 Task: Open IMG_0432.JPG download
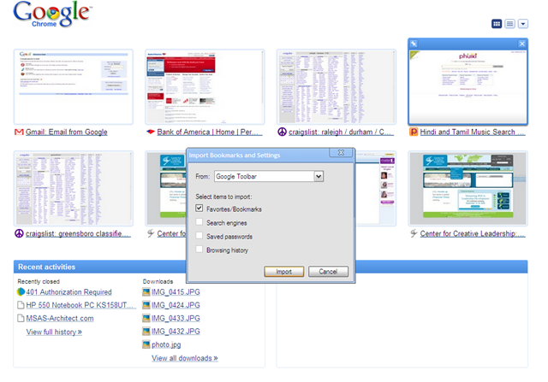click(x=176, y=332)
